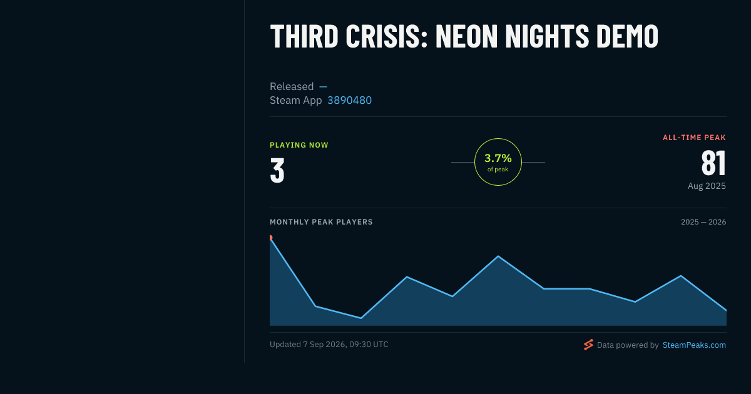Click the SteamPeaks orange logo icon
Screen dimensions: 751x394
coord(588,345)
